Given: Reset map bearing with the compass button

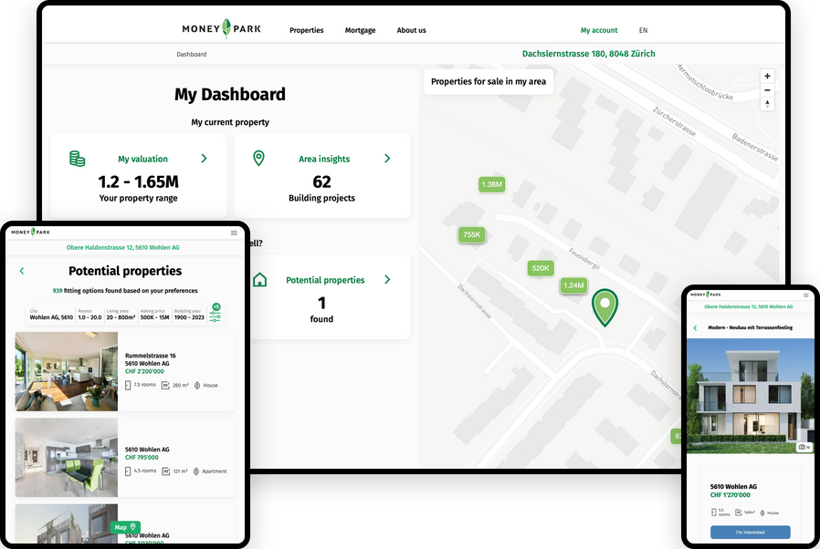Looking at the screenshot, I should (767, 104).
